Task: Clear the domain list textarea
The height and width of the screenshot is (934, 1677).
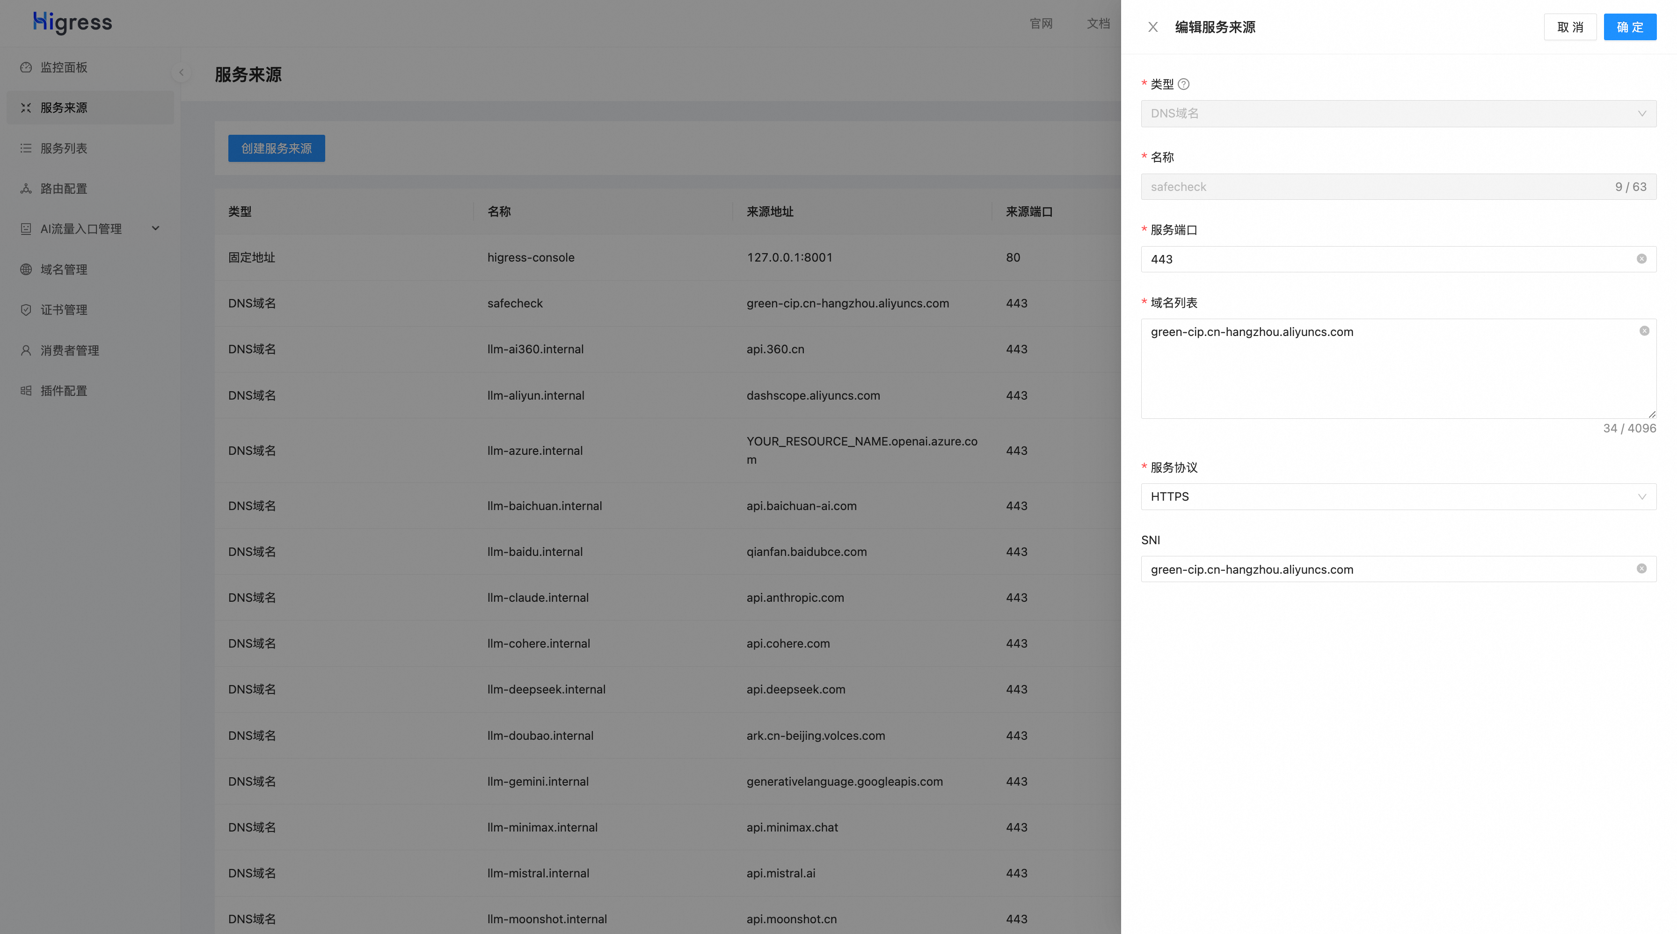Action: tap(1644, 331)
